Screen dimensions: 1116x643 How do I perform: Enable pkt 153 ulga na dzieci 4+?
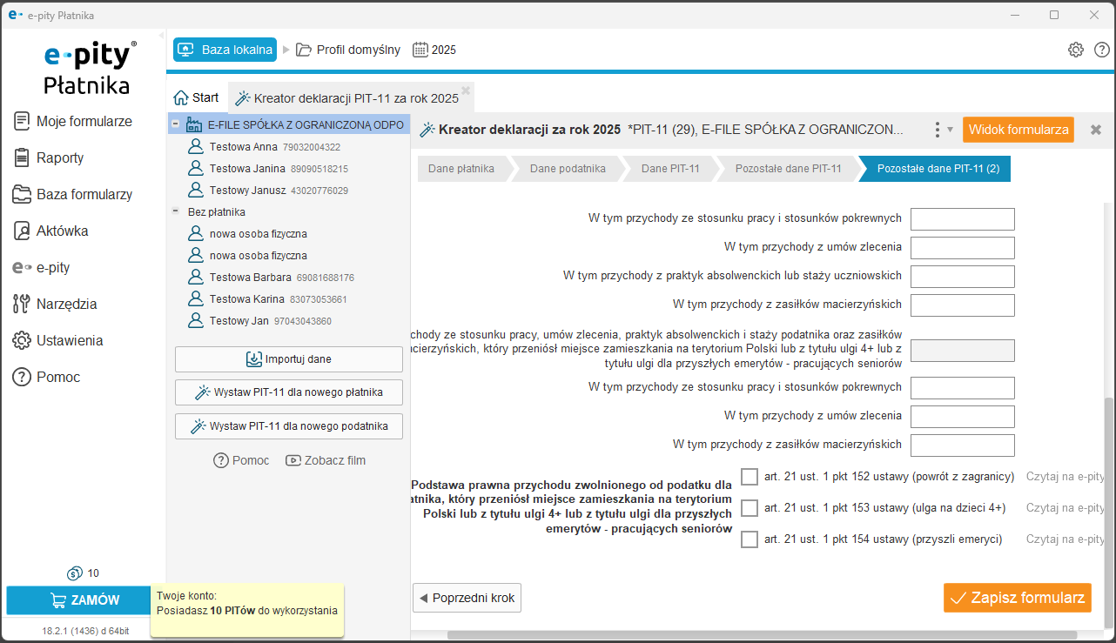750,508
